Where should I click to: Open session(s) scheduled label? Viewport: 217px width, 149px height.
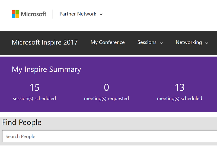[34, 99]
